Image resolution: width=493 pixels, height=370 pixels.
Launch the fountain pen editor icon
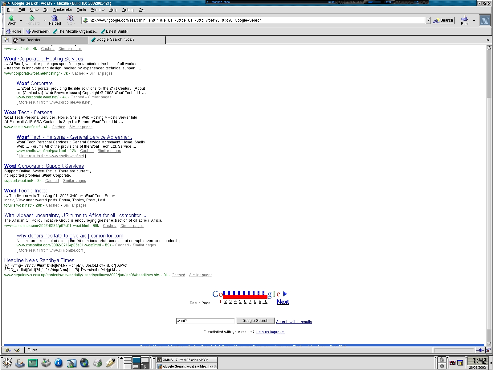point(110,363)
